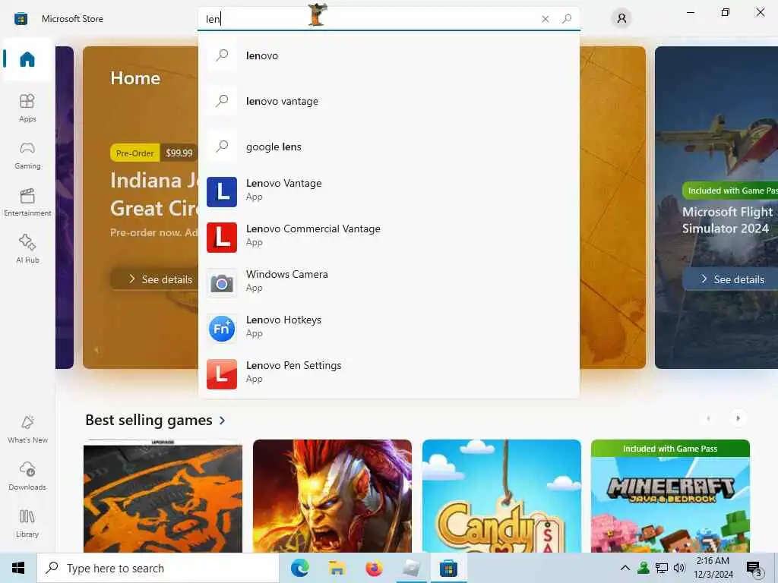Open the notification center
This screenshot has height=583, width=778.
click(754, 568)
